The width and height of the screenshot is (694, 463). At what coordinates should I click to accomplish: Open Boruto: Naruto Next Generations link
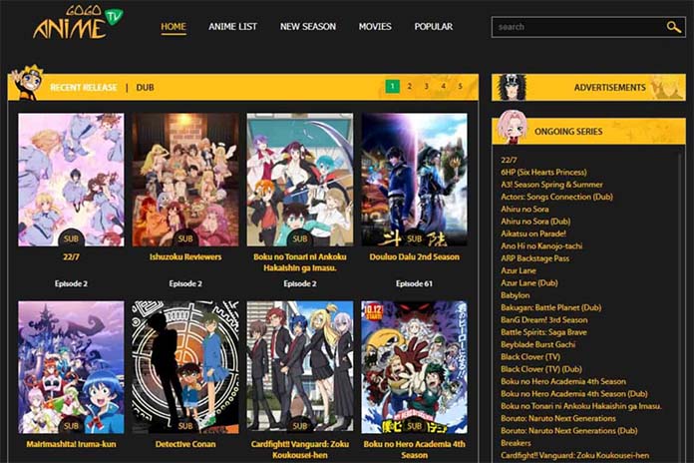coord(558,418)
